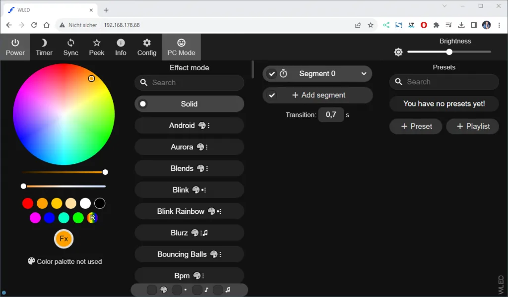Toggle the checkmark beside Add segment

point(272,95)
